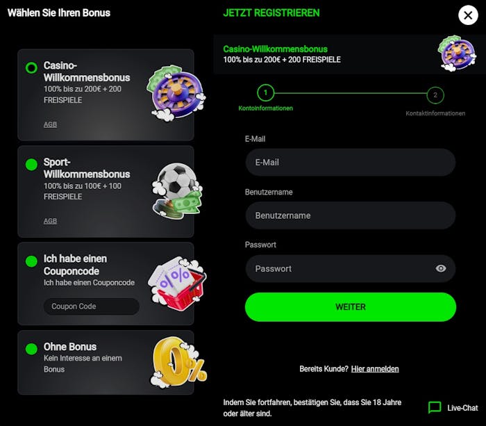The height and width of the screenshot is (426, 486).
Task: Click the roulette icon in registration header
Action: pyautogui.click(x=456, y=54)
